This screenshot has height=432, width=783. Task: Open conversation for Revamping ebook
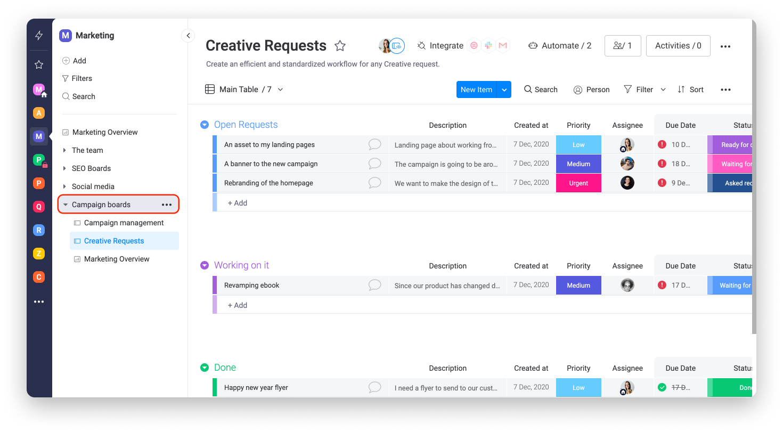(375, 285)
